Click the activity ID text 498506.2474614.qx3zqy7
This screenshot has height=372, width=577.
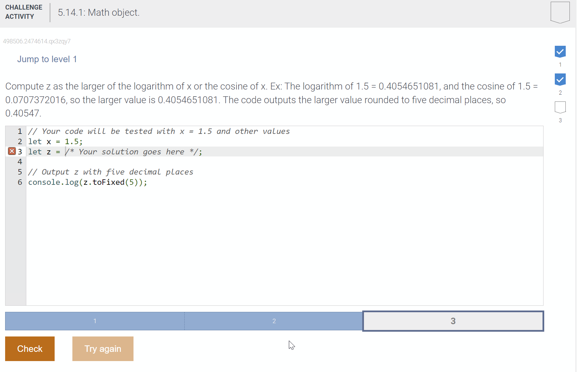(37, 41)
